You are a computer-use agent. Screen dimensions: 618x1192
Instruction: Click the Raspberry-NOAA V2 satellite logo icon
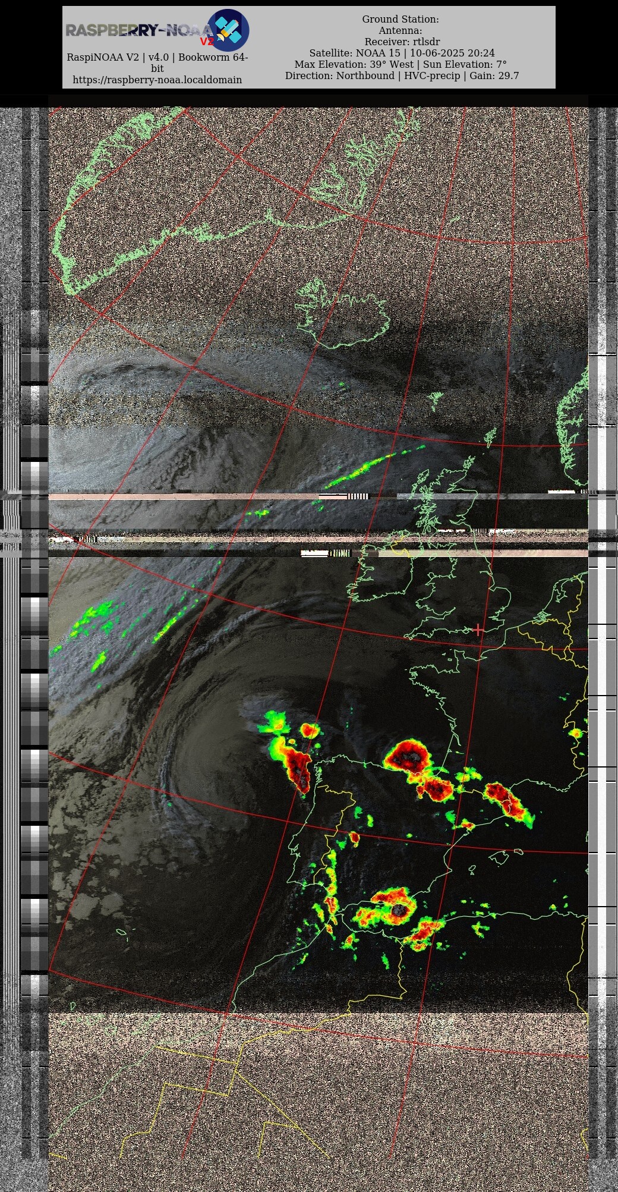click(x=228, y=30)
